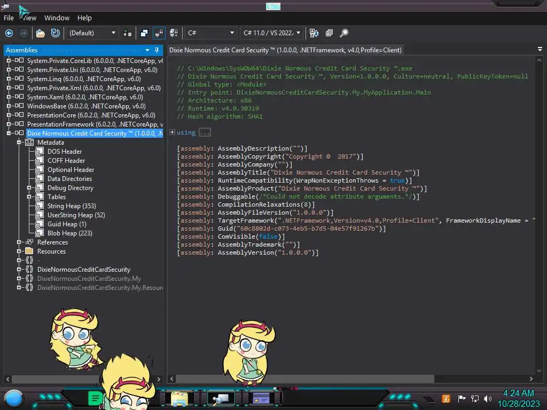Select System.Private.Uri assembly row

tap(92, 70)
